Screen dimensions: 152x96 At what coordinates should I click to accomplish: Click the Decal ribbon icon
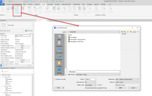point(35,9)
